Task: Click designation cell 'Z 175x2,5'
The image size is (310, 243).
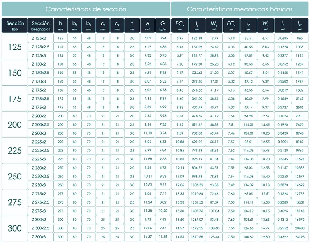Action: pyautogui.click(x=41, y=99)
